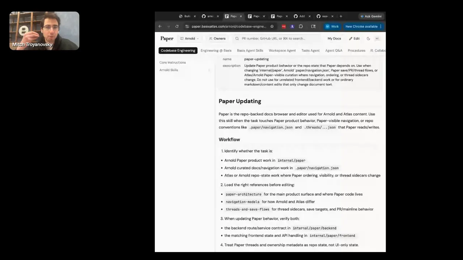Close the 'Add' GitHub browser tab
Viewport: 463px width, 260px height.
(309, 16)
